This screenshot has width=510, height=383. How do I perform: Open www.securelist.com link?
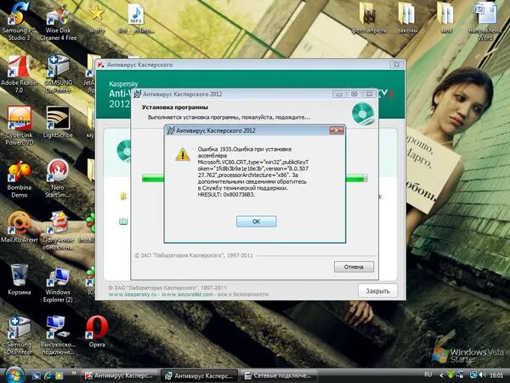click(187, 294)
